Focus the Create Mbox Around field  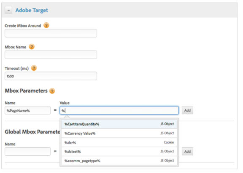[x=51, y=33]
